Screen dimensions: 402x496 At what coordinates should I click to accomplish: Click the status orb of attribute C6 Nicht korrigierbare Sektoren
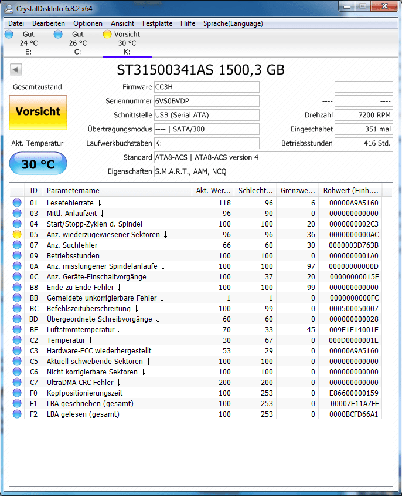pyautogui.click(x=17, y=372)
